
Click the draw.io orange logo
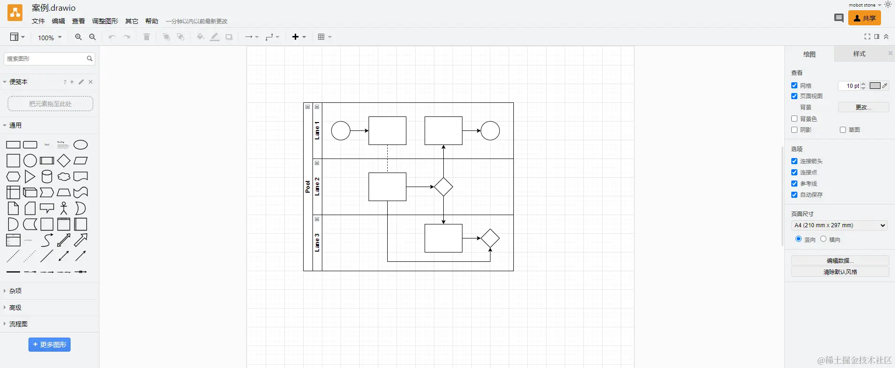click(15, 13)
